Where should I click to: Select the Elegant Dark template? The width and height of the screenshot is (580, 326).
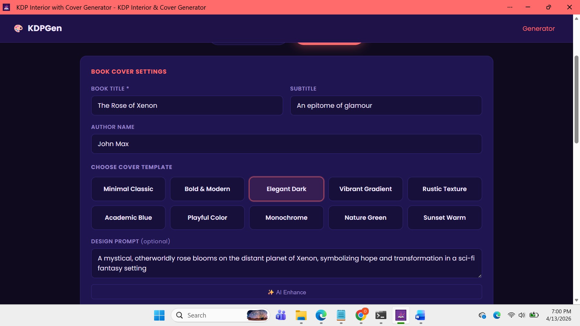[x=286, y=189]
